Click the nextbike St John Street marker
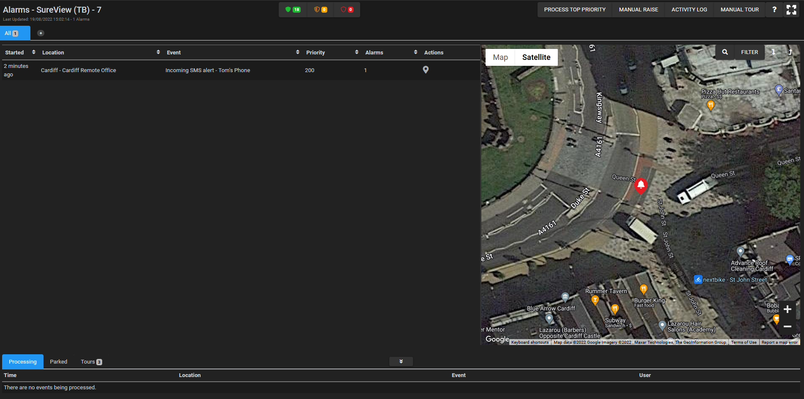Image resolution: width=804 pixels, height=399 pixels. coord(698,280)
